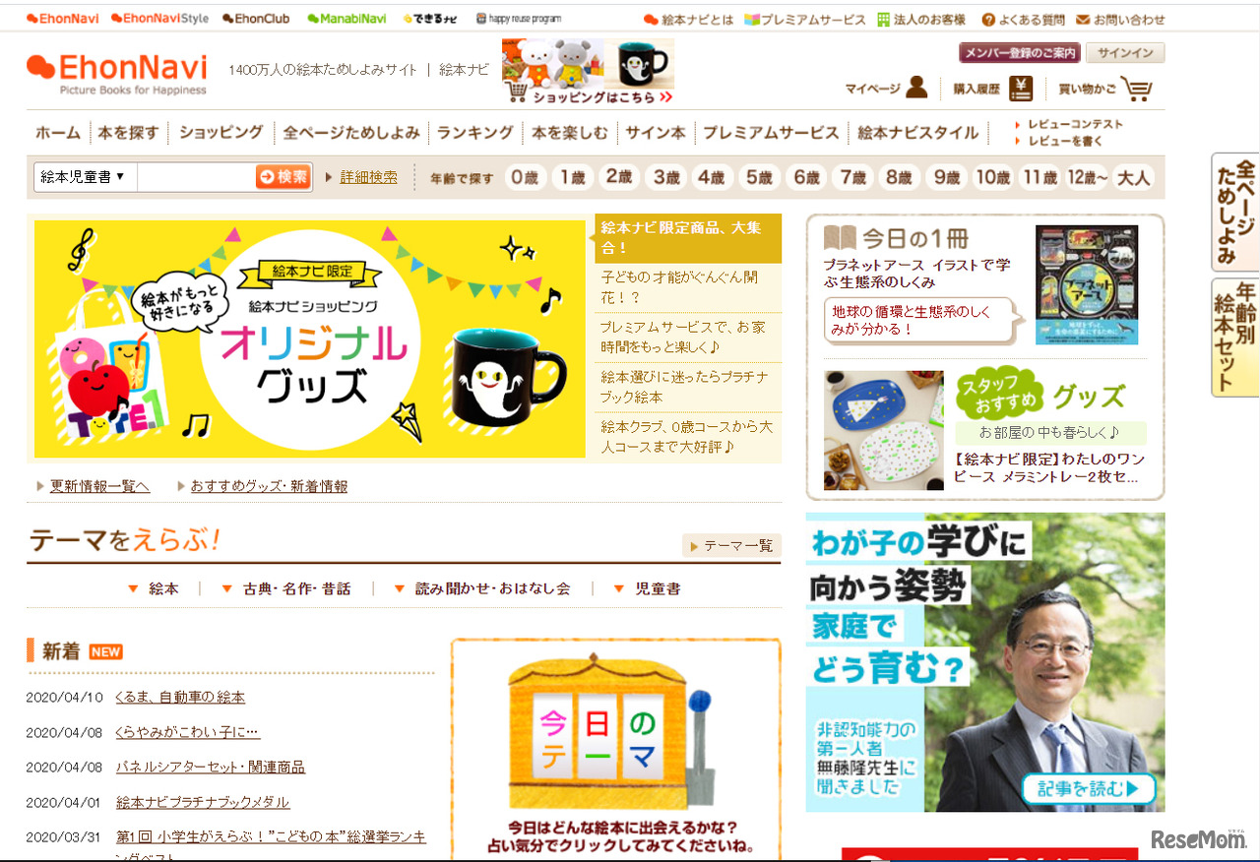Open サイン本 menu item

(656, 133)
